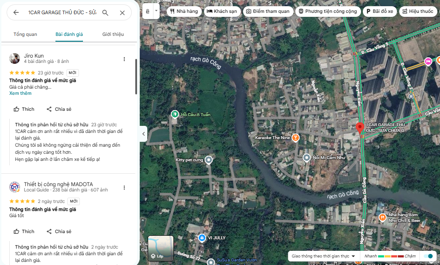Share Jiro Kun's review via Chia sẻ
This screenshot has height=265, width=440.
(x=59, y=109)
